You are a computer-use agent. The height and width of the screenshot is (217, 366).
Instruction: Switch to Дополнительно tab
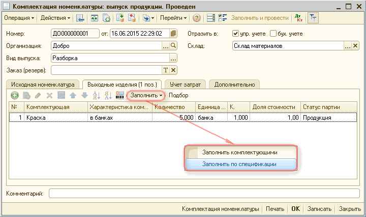(234, 85)
